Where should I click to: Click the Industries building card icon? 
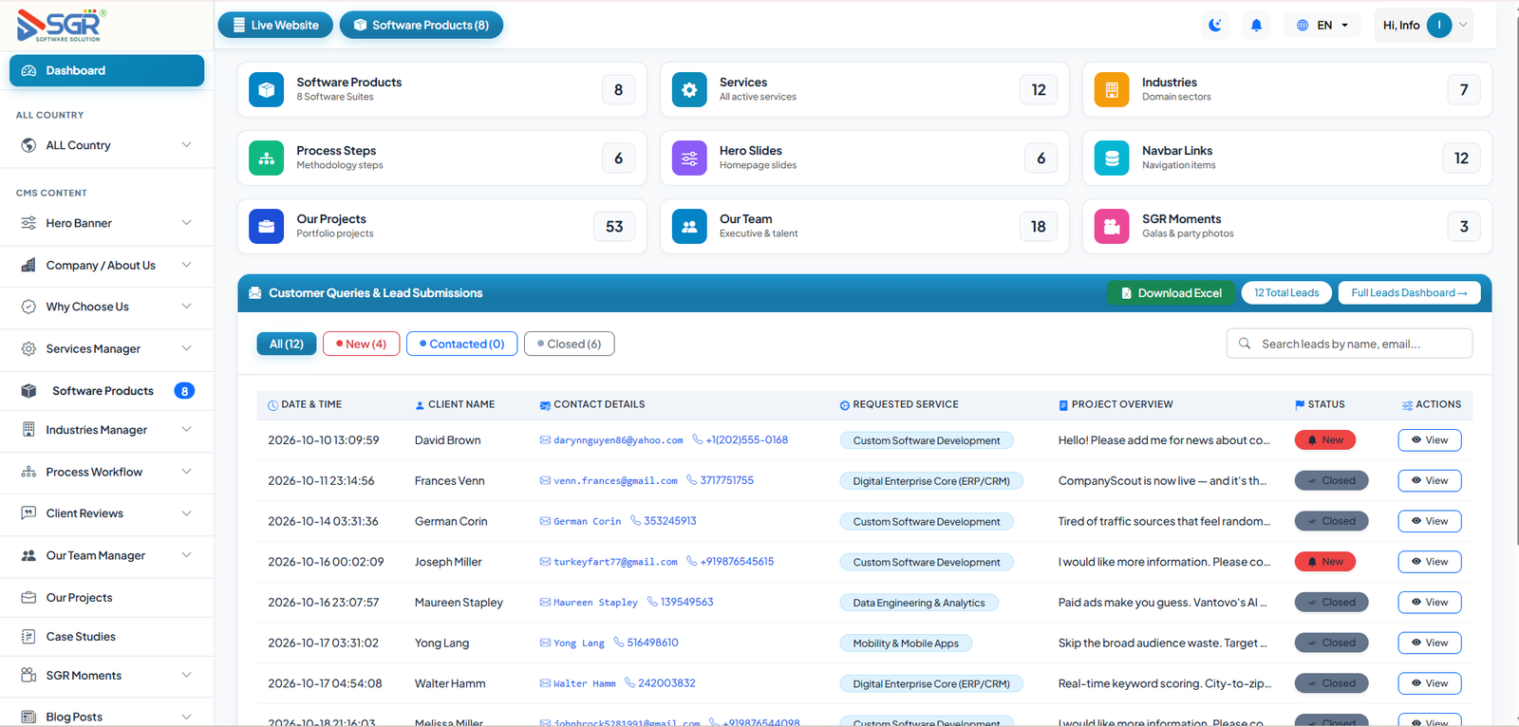pos(1112,90)
